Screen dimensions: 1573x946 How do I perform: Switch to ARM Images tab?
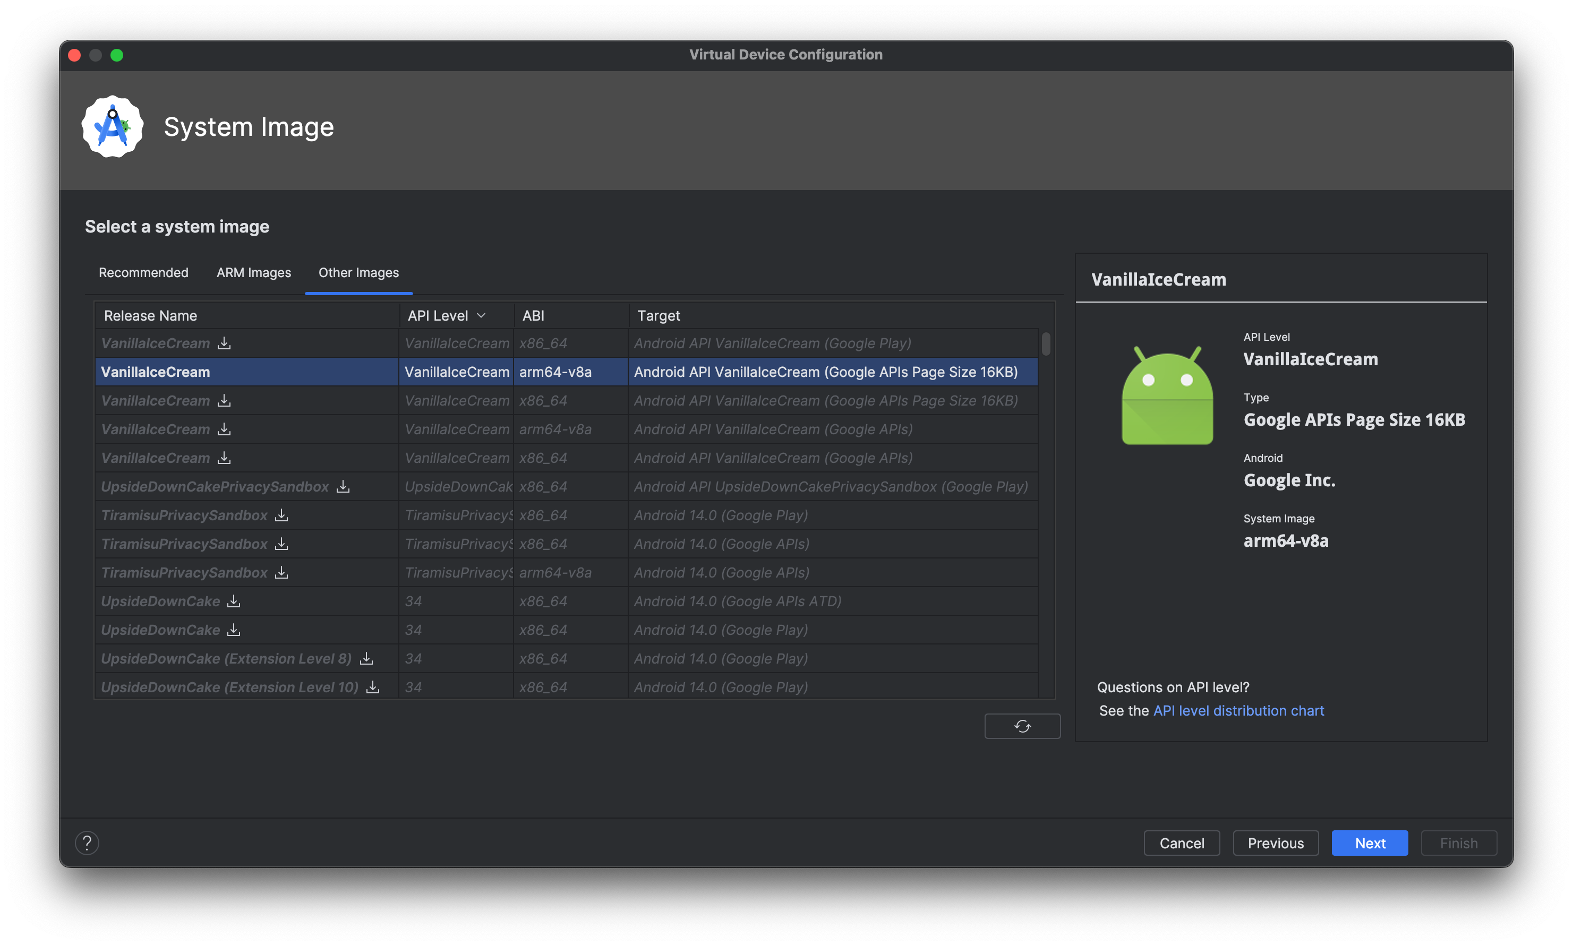(253, 272)
